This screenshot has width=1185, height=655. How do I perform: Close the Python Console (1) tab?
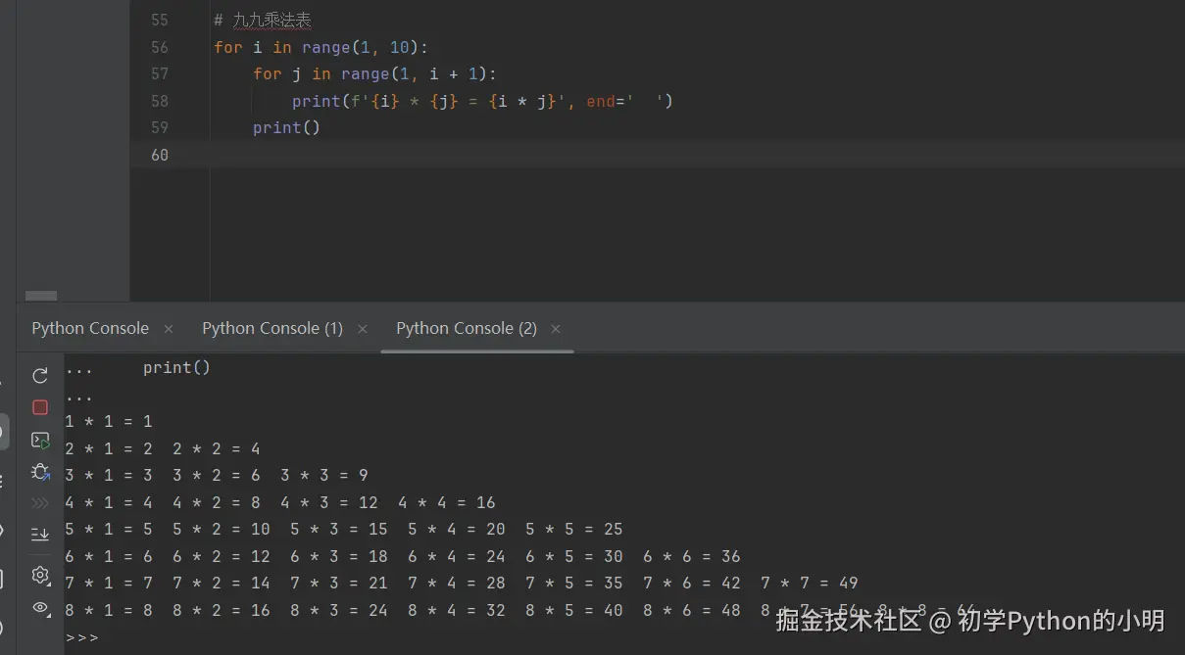coord(363,329)
